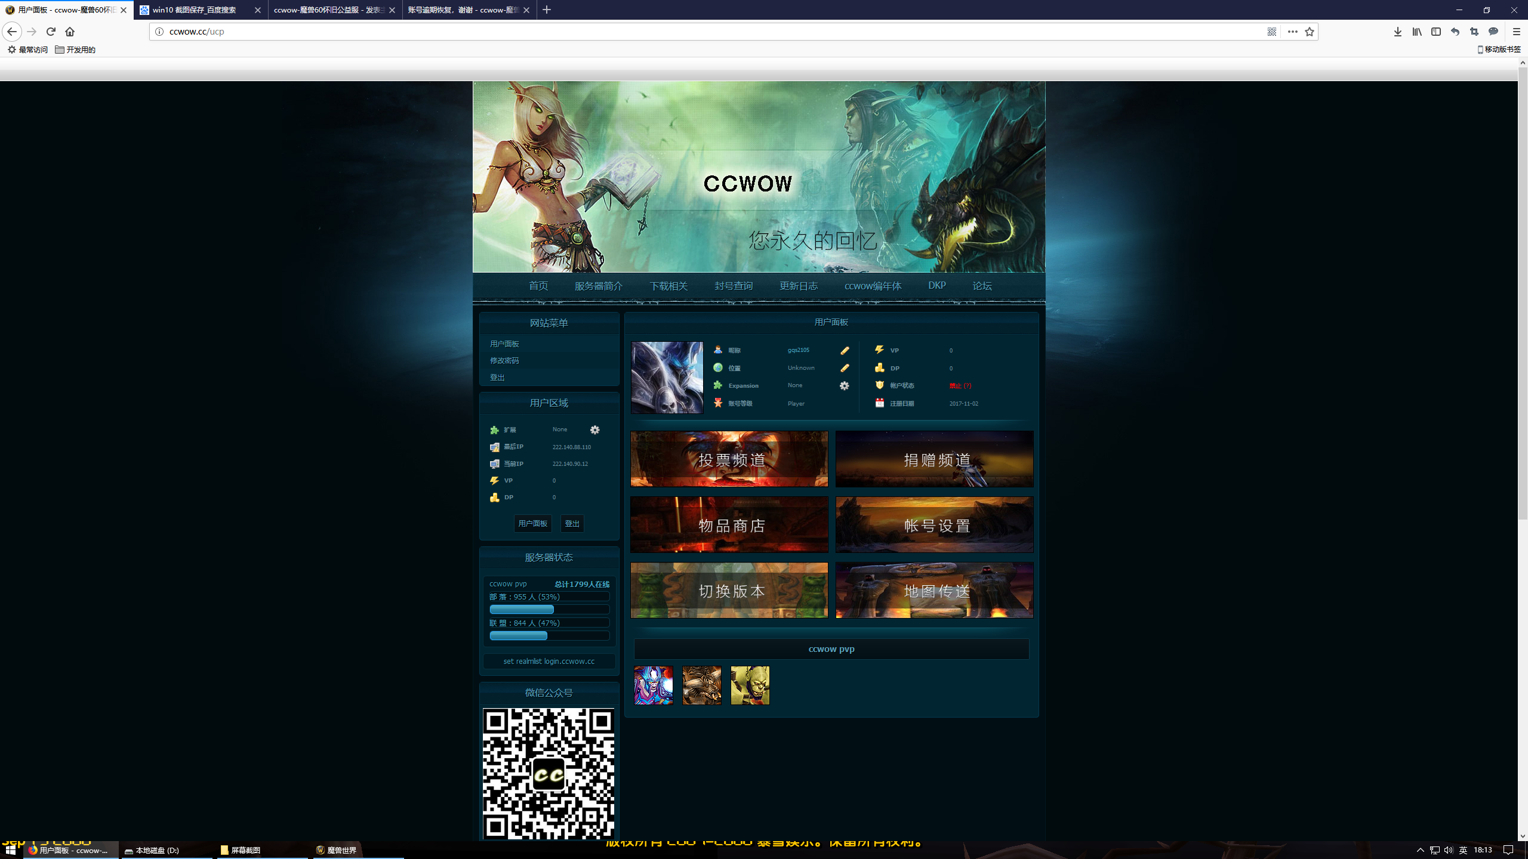Open the browser home page icon
Image resolution: width=1528 pixels, height=859 pixels.
coord(70,32)
